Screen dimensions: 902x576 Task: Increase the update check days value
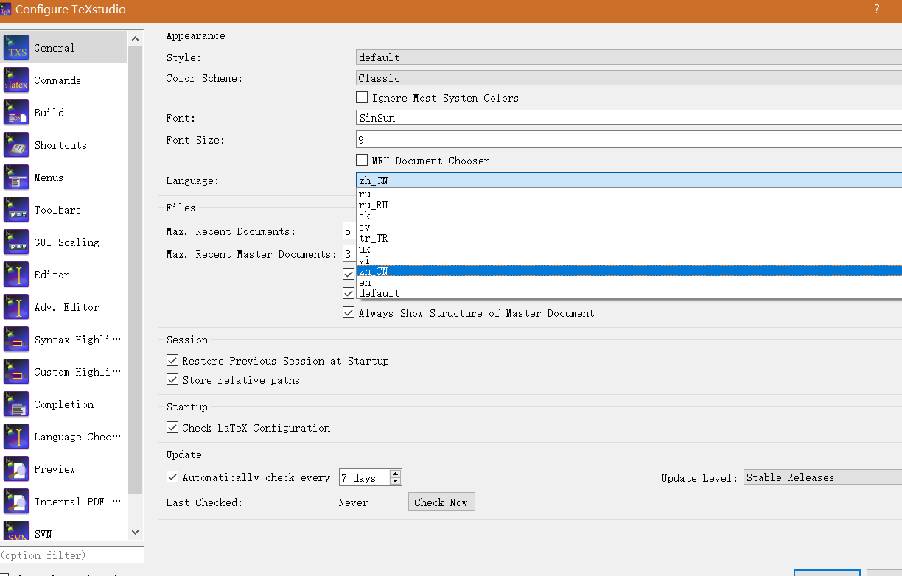pyautogui.click(x=396, y=474)
